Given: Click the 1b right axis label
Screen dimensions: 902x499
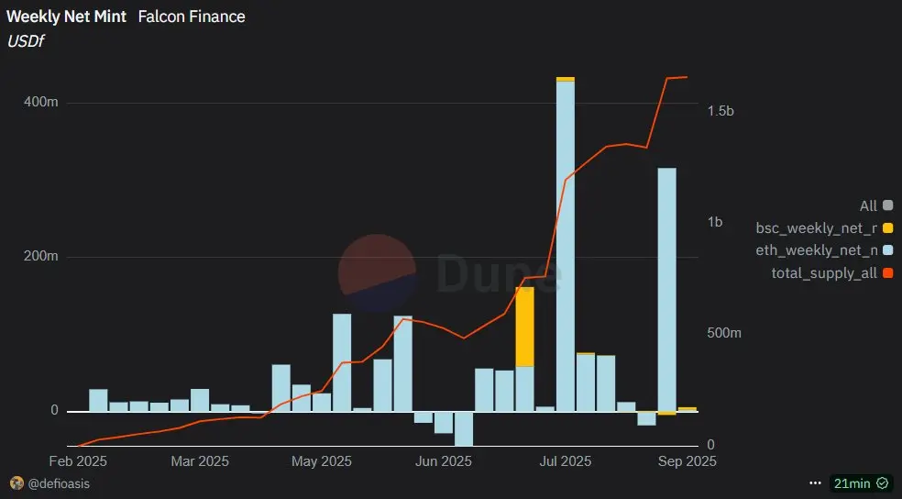Looking at the screenshot, I should tap(715, 222).
